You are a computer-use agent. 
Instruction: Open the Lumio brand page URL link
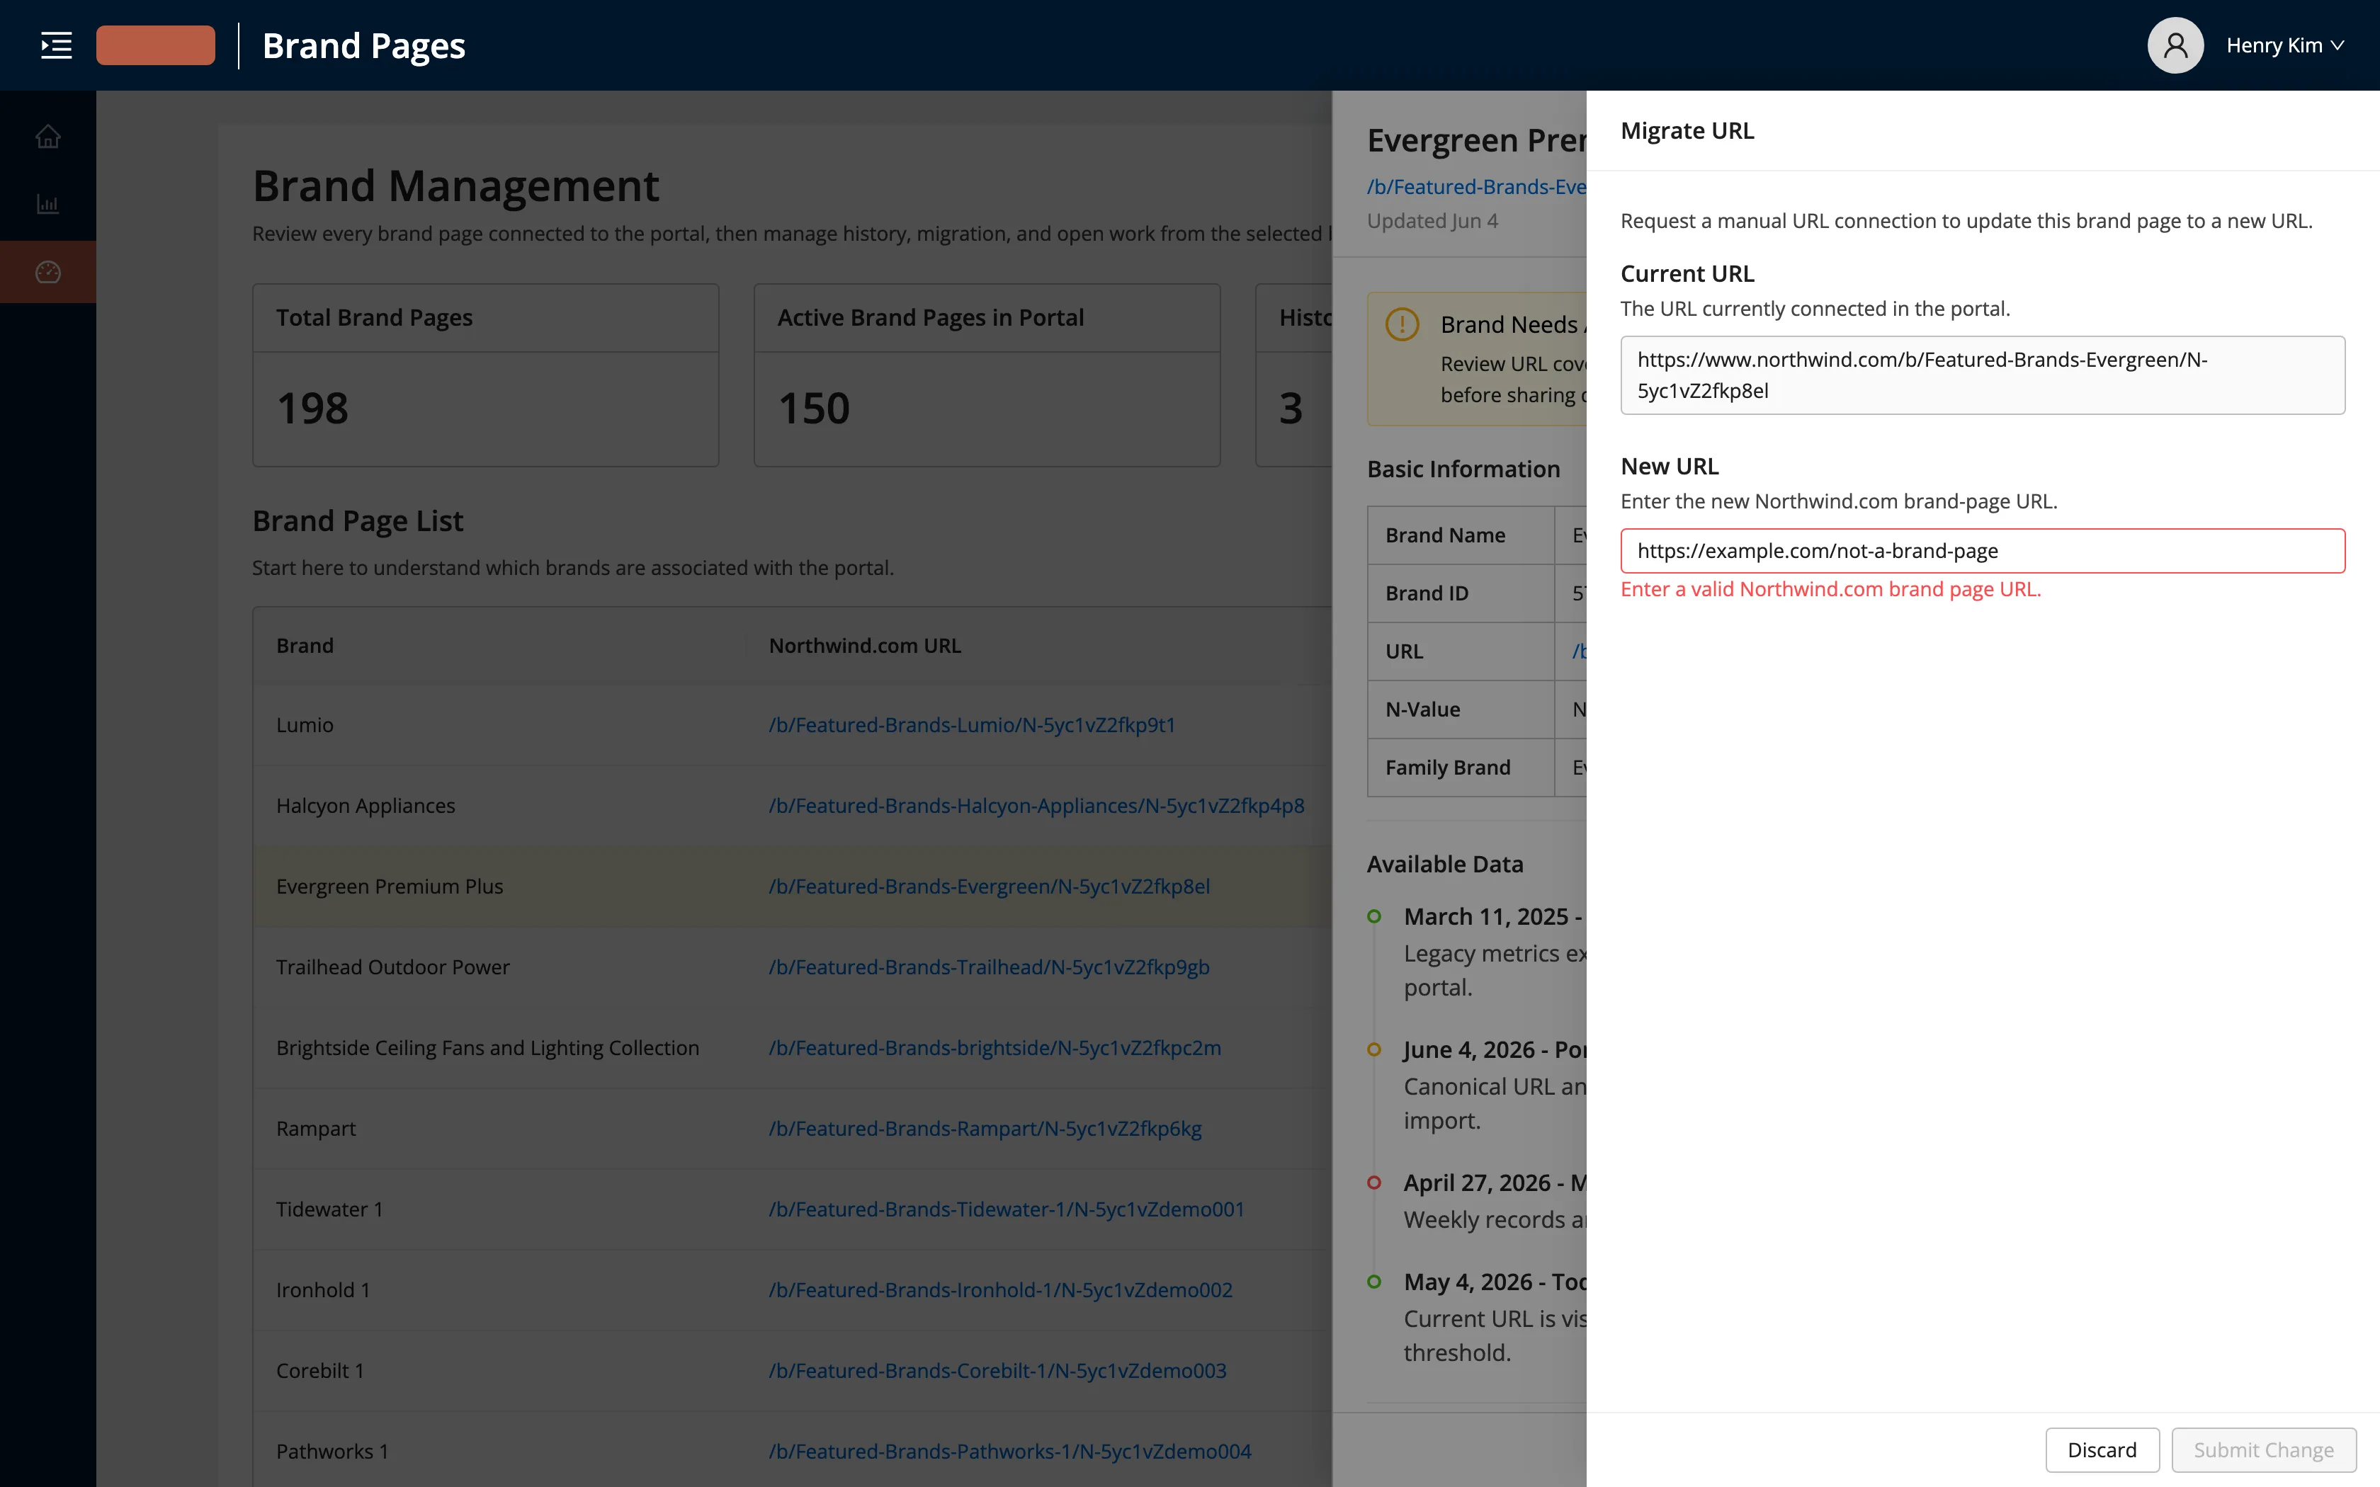pyautogui.click(x=972, y=725)
